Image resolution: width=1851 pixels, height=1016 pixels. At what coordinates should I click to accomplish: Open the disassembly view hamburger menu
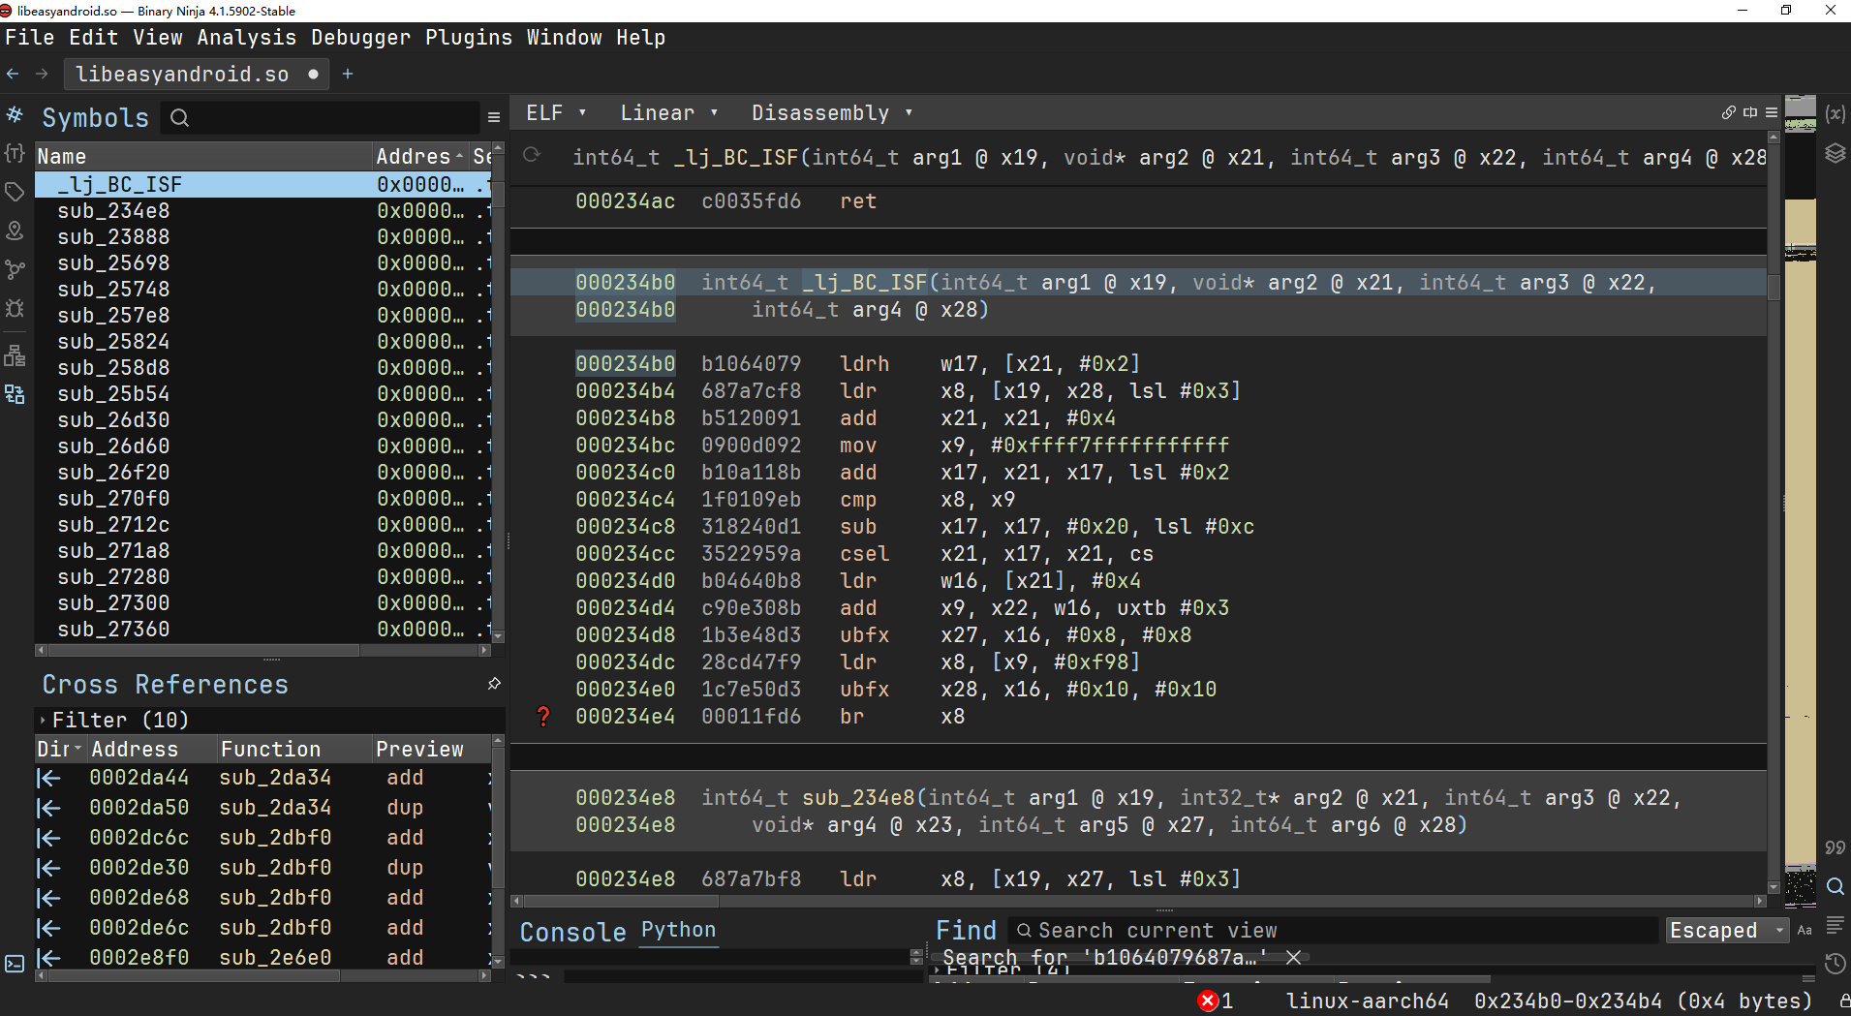[1772, 112]
